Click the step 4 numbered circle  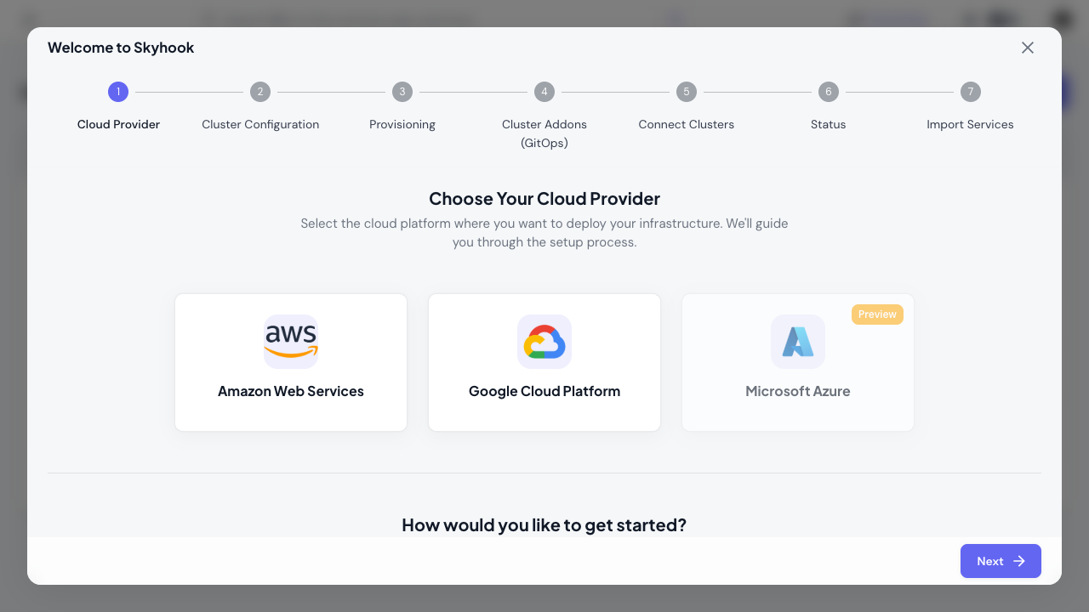pyautogui.click(x=544, y=91)
